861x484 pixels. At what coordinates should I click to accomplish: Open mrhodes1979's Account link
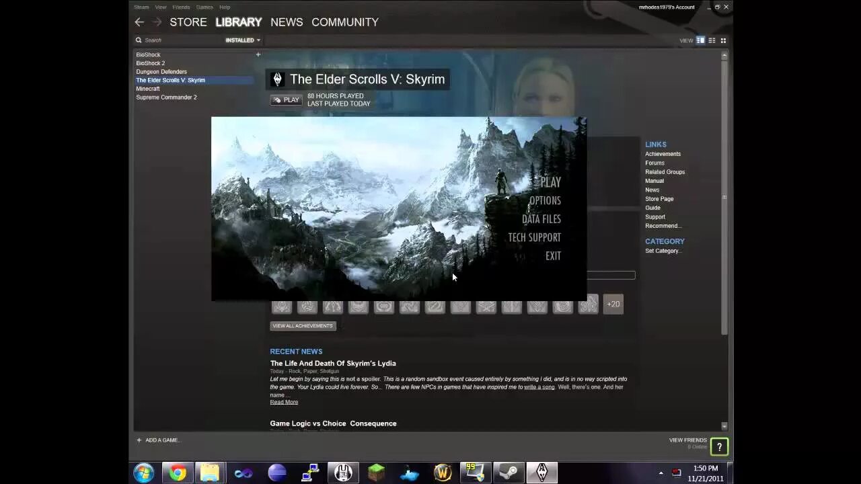click(667, 7)
